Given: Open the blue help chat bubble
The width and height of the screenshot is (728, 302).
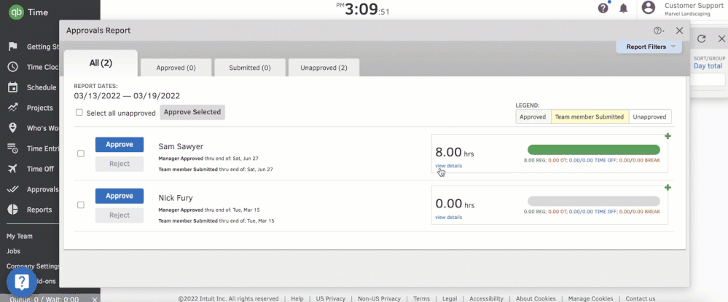Looking at the screenshot, I should (22, 282).
